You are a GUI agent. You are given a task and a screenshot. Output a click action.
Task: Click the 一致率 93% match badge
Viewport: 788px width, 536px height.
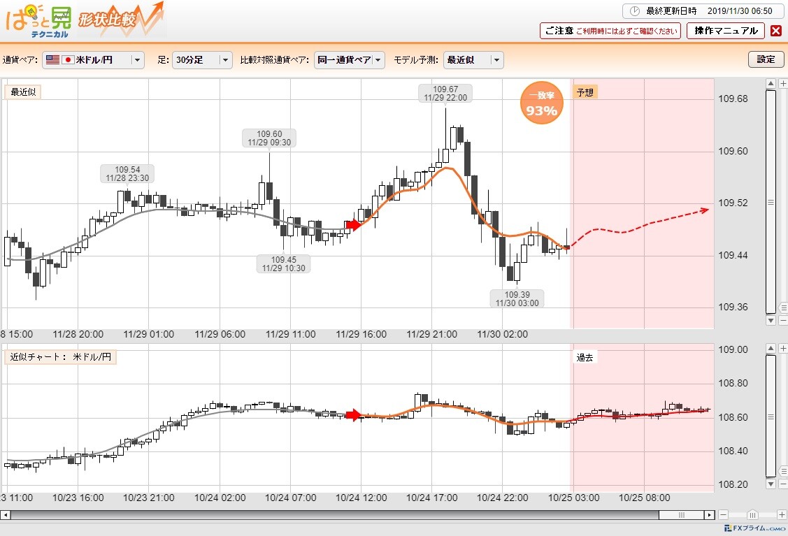point(541,103)
